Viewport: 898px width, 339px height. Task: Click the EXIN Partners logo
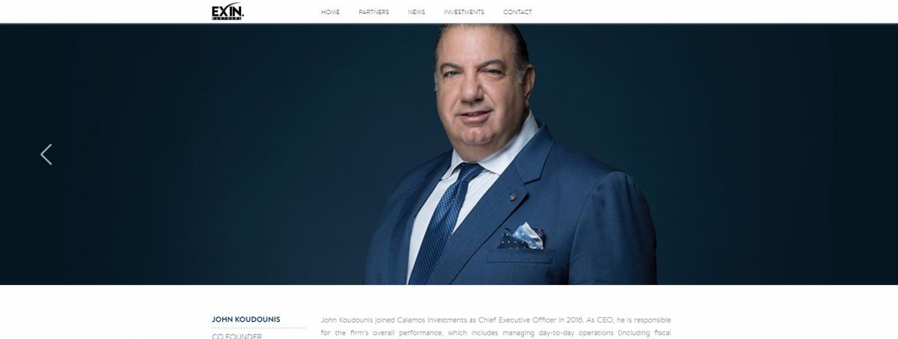[x=227, y=11]
